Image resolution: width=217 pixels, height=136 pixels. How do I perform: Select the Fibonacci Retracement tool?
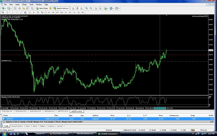coord(30,13)
